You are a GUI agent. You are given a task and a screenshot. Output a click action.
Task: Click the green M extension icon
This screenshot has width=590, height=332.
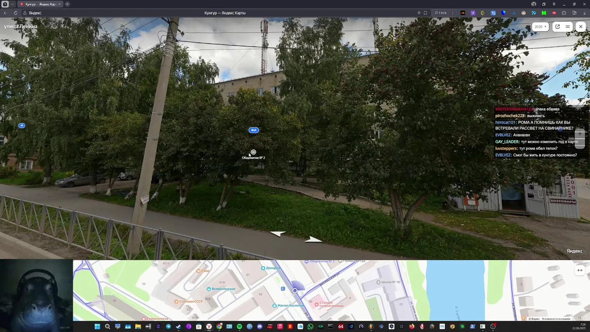point(544,13)
